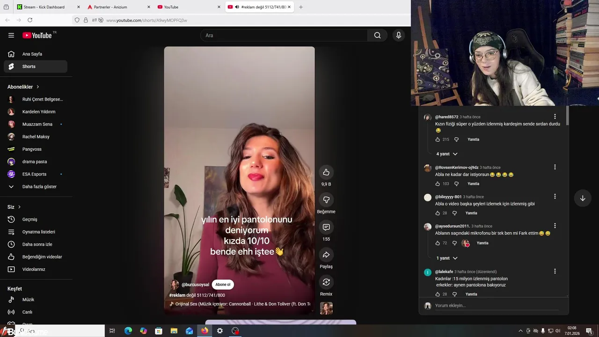Open Daha sonra izle list
The width and height of the screenshot is (599, 337).
(x=36, y=244)
